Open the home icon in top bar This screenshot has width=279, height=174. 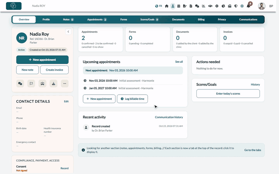167,6
